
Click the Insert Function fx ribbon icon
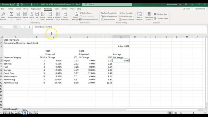pos(3,14)
